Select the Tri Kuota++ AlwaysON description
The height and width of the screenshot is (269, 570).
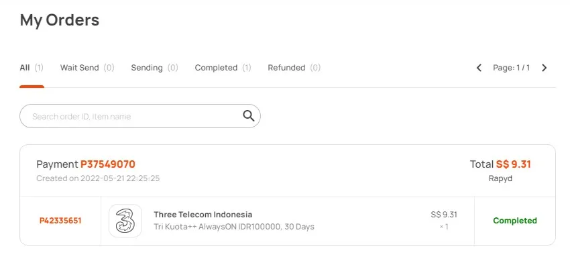click(234, 227)
